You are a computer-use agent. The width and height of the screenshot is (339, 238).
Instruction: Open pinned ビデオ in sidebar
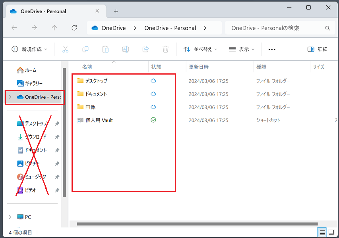[26, 190]
